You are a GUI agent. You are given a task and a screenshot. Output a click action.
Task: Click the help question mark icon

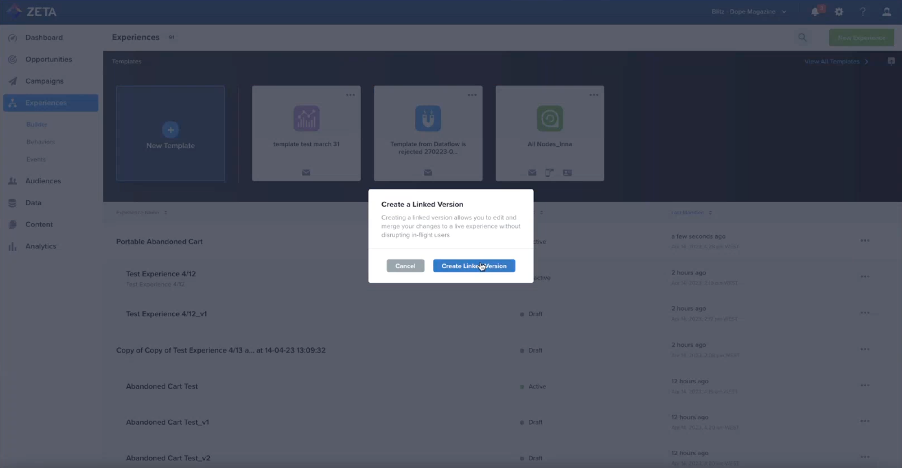tap(863, 12)
